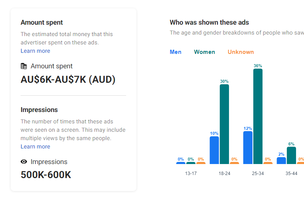Click the coins icon beside Amount spent
The height and width of the screenshot is (202, 304).
(x=24, y=66)
